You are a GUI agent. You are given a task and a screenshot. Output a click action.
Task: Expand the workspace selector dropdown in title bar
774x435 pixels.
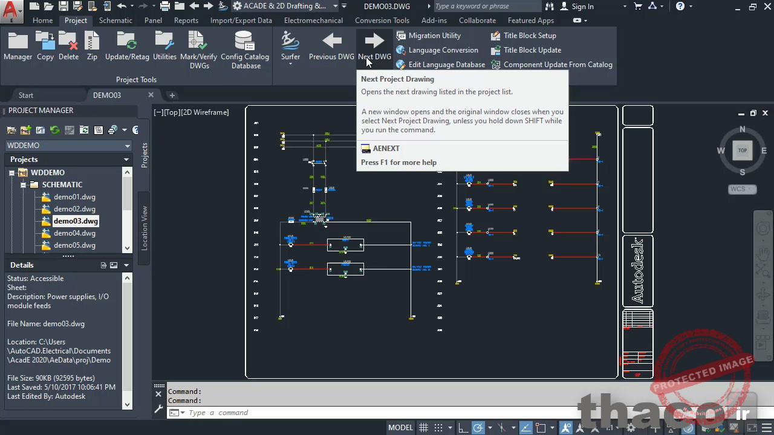tap(336, 6)
